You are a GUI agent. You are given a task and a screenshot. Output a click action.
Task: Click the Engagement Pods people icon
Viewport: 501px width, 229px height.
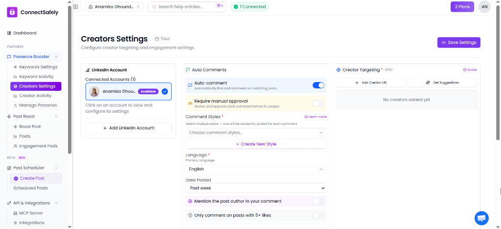tap(15, 146)
